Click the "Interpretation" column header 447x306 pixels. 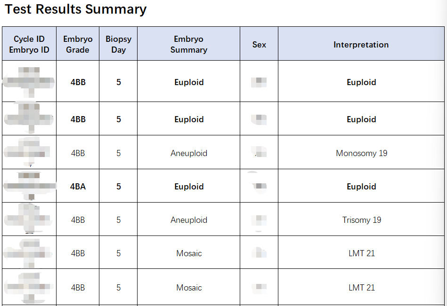tap(361, 45)
